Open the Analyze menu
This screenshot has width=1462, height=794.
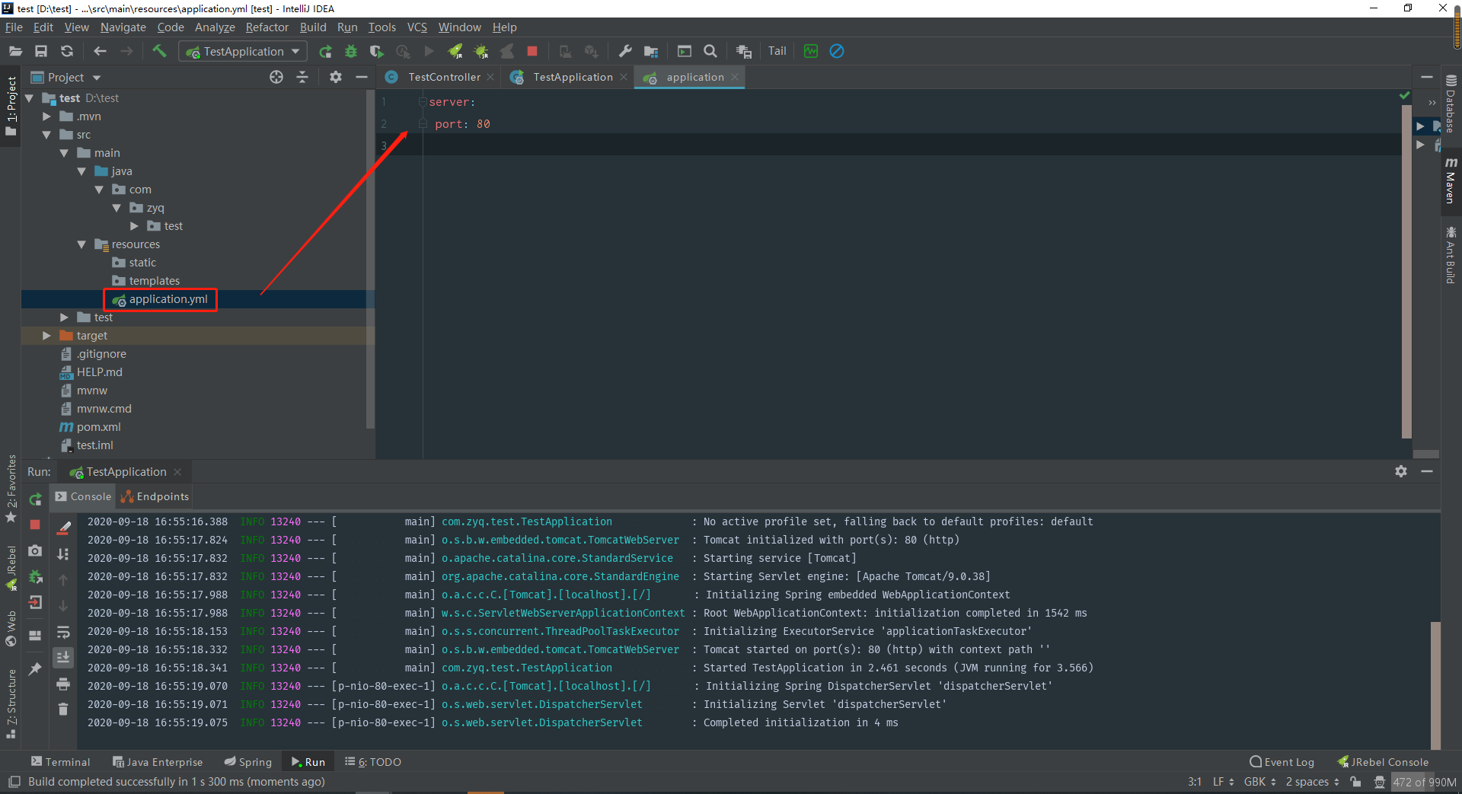tap(215, 27)
